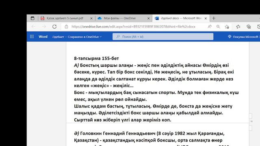Close the Әдебиет.docx tab

click(x=206, y=18)
